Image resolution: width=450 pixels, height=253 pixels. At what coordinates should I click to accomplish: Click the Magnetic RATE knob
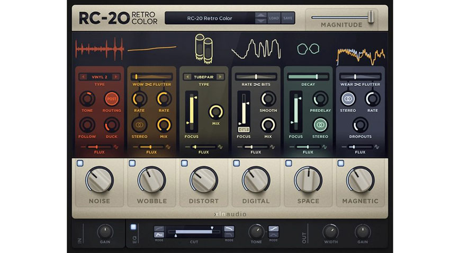pos(373,99)
